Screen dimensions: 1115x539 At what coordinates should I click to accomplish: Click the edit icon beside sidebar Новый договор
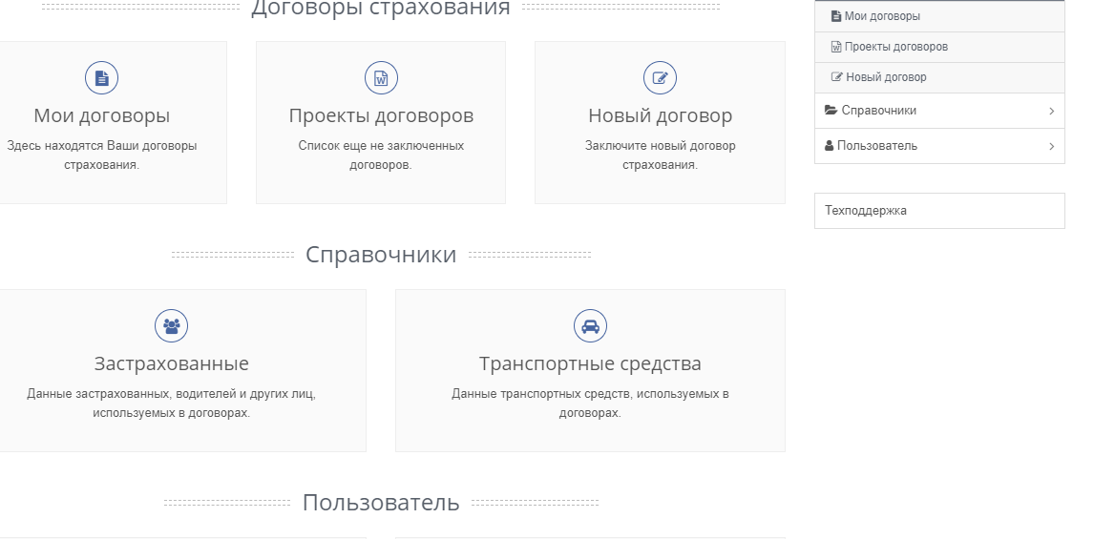point(837,77)
